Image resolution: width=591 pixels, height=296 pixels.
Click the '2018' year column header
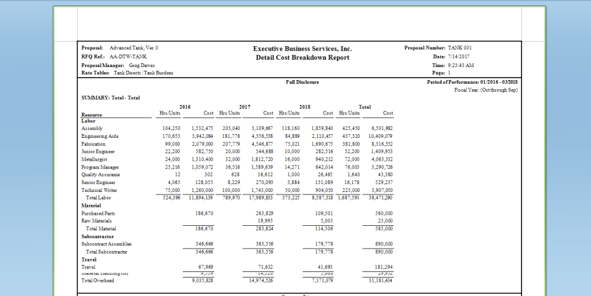(305, 107)
